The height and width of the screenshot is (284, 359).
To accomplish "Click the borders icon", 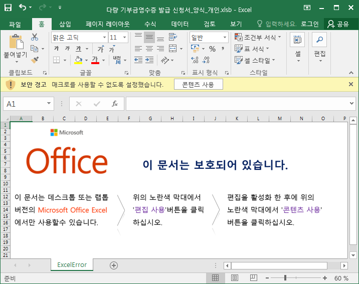I will (x=56, y=60).
